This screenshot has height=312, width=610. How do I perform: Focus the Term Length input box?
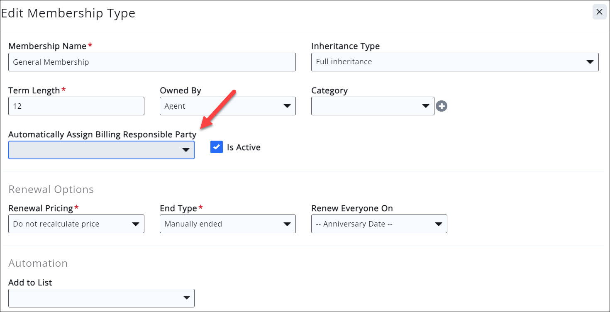pos(76,106)
